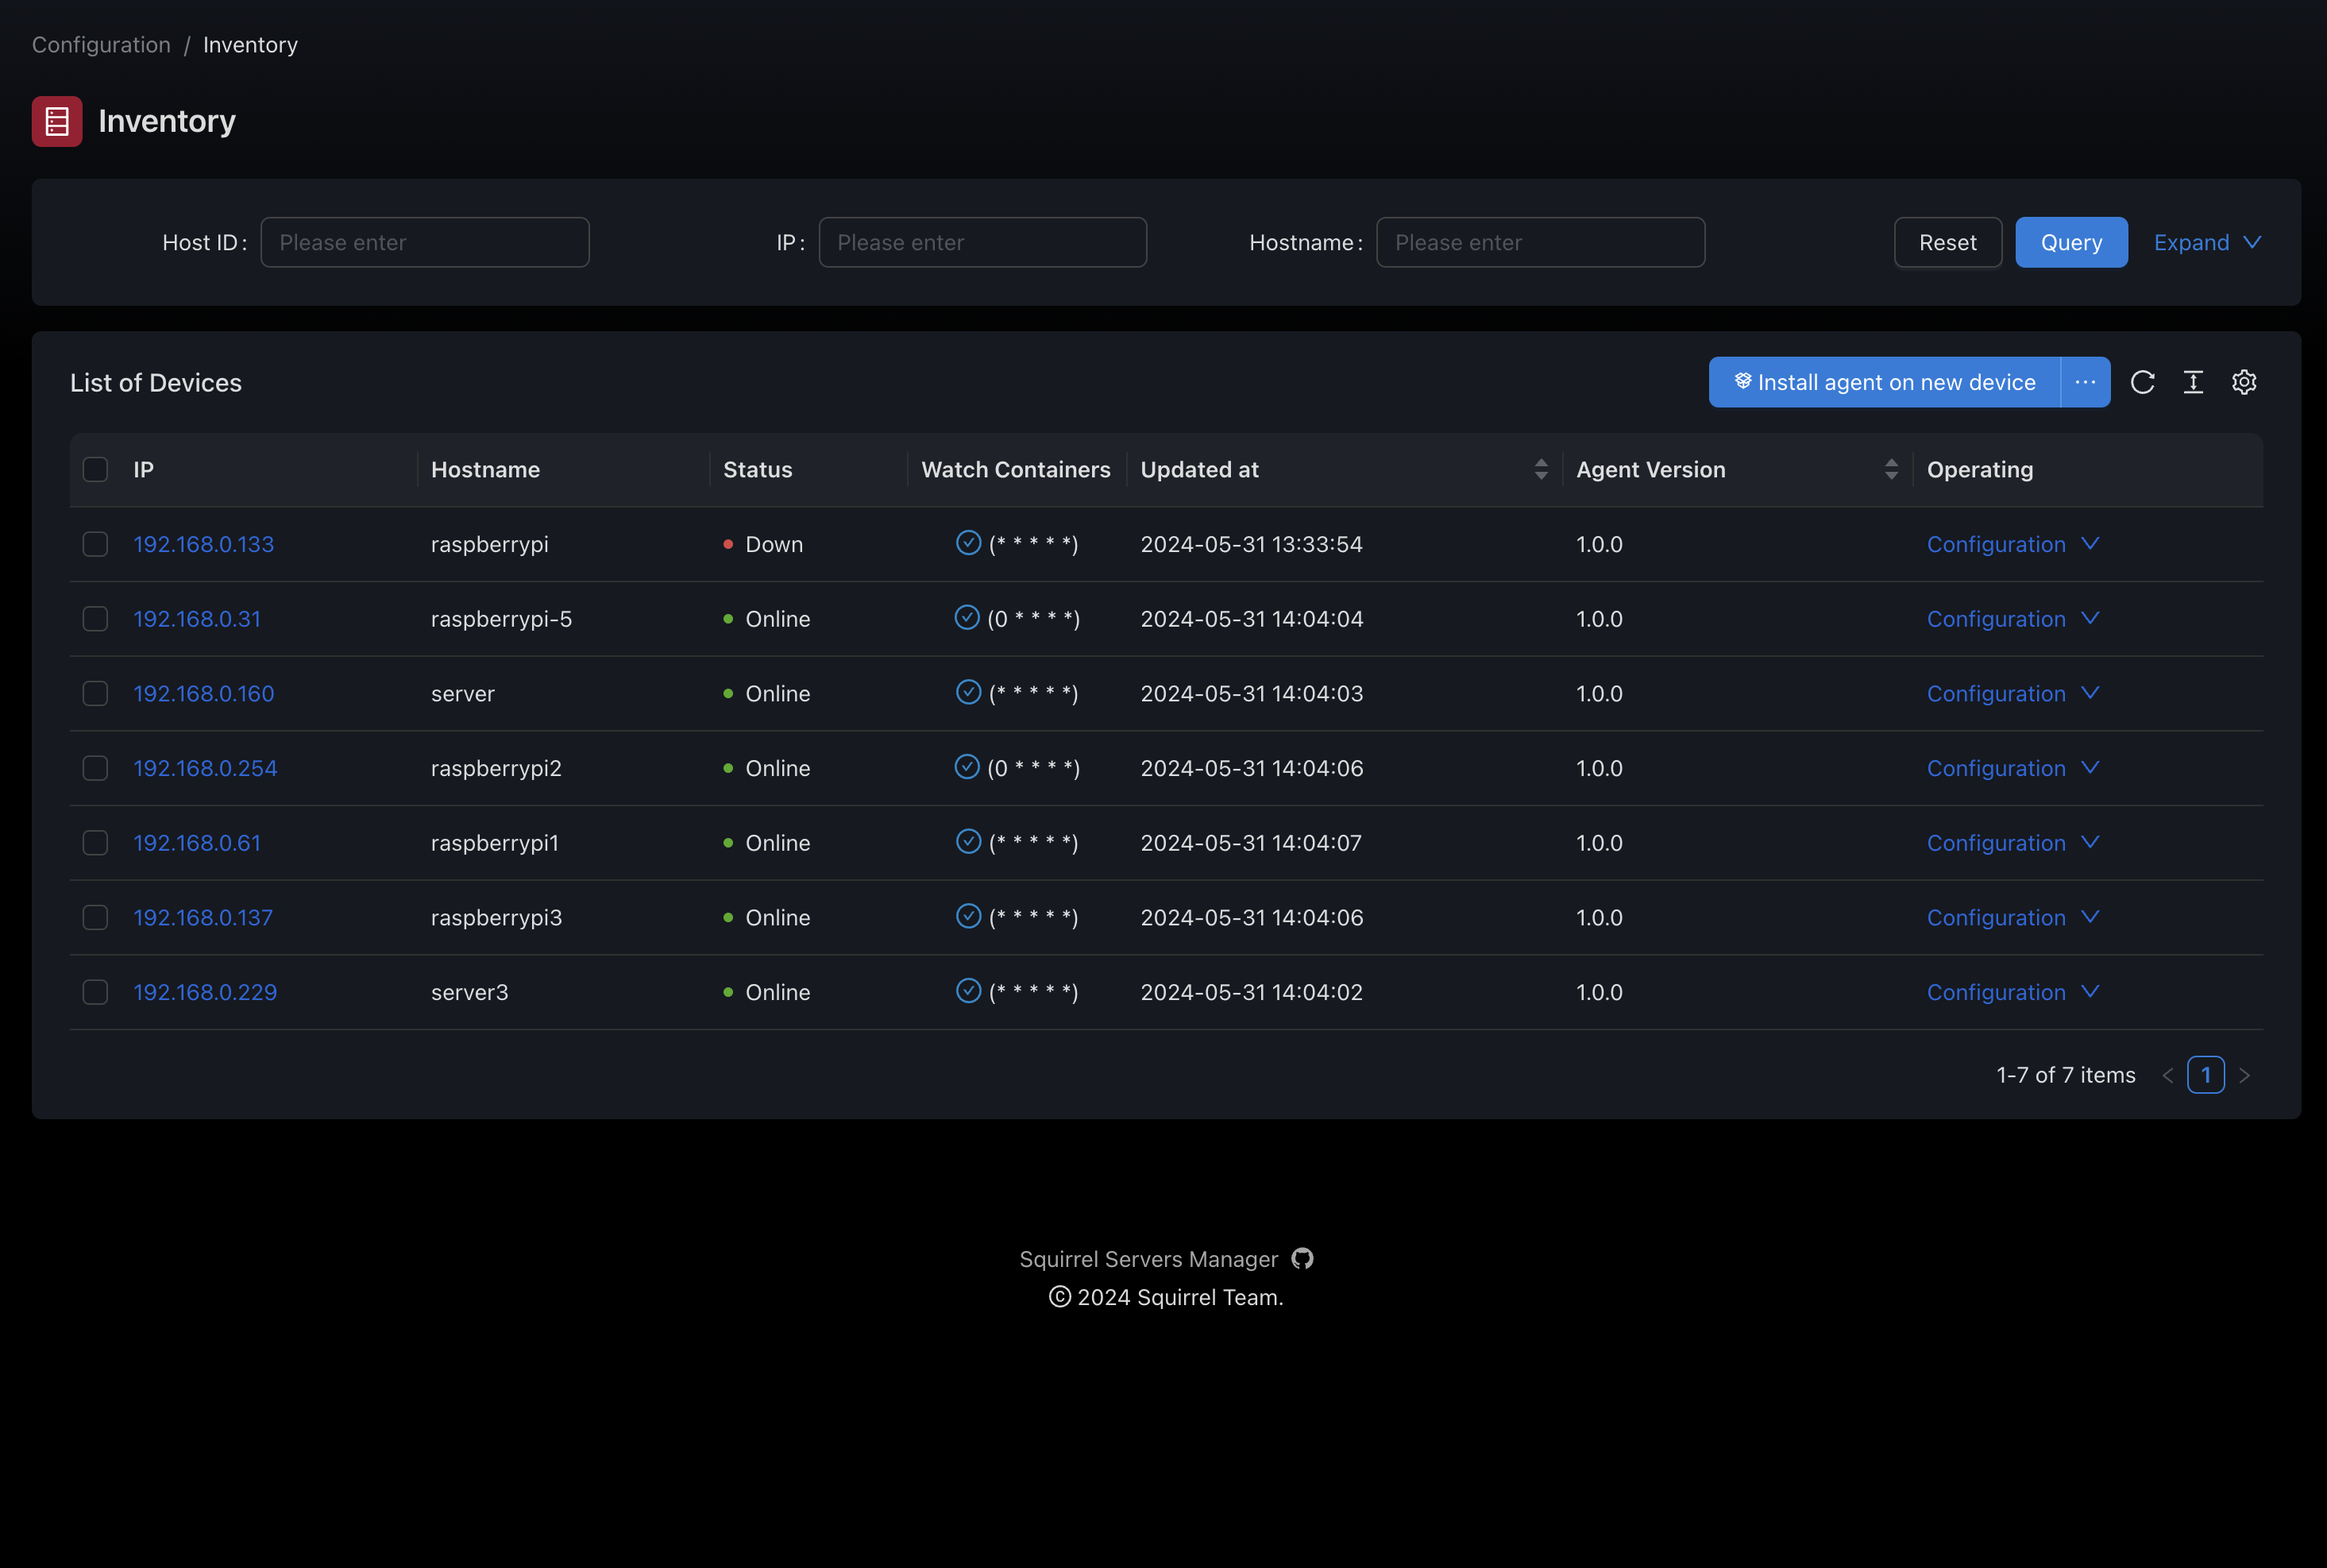The height and width of the screenshot is (1568, 2327).
Task: Go to Configuration breadcrumb
Action: tap(101, 45)
